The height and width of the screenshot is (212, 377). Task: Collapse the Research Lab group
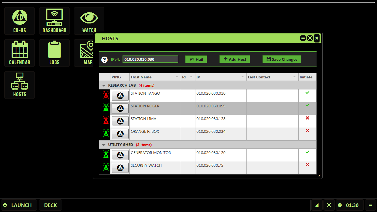point(104,86)
